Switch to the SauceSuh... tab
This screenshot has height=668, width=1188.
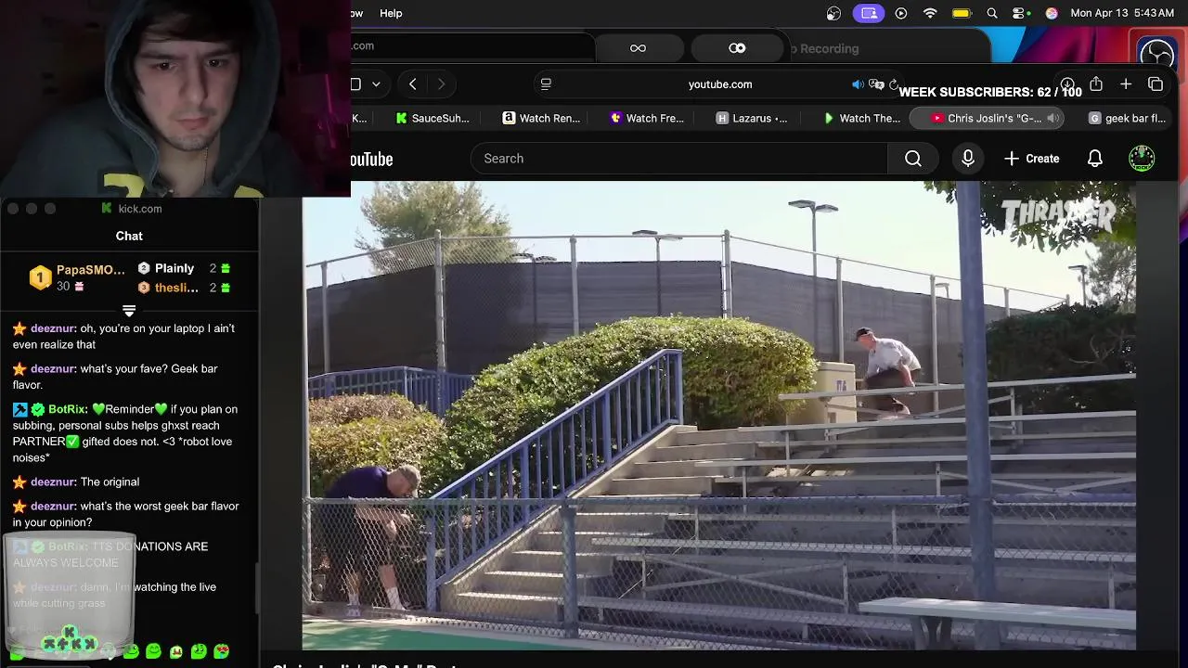tap(433, 118)
